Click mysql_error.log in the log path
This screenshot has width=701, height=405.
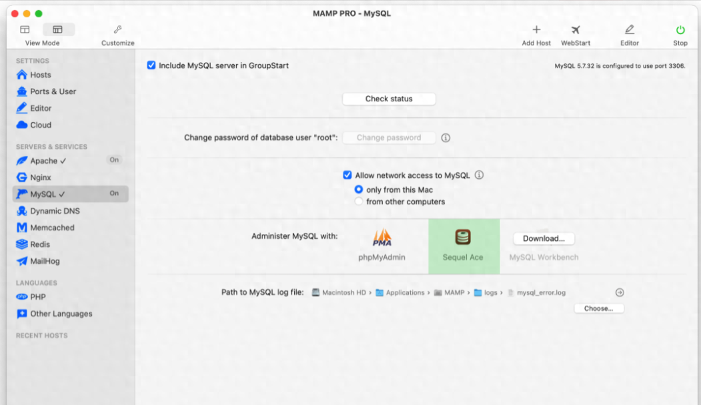(x=536, y=292)
